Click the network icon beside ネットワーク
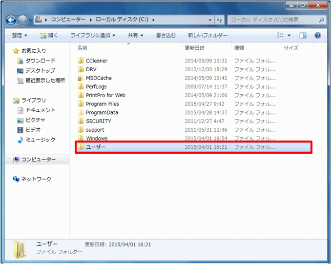This screenshot has width=331, height=264. point(16,179)
